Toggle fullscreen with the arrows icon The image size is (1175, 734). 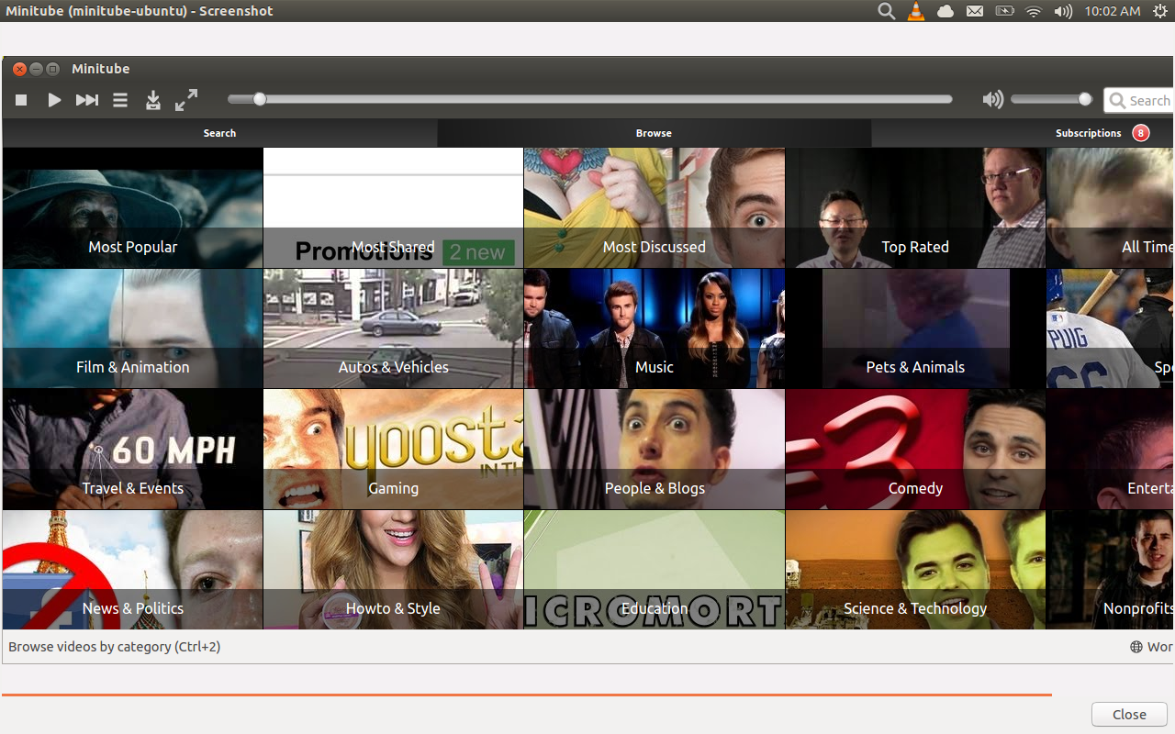pyautogui.click(x=186, y=100)
